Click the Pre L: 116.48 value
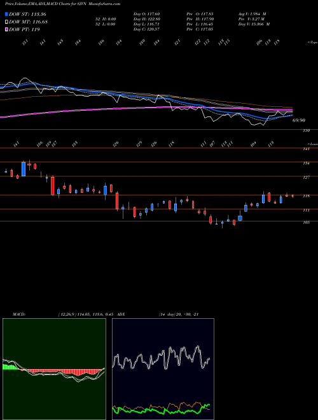 [200, 24]
